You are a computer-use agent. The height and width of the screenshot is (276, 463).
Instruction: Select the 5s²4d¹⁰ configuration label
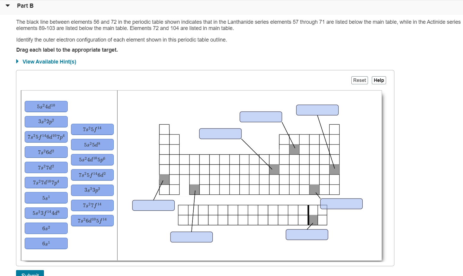tap(46, 106)
